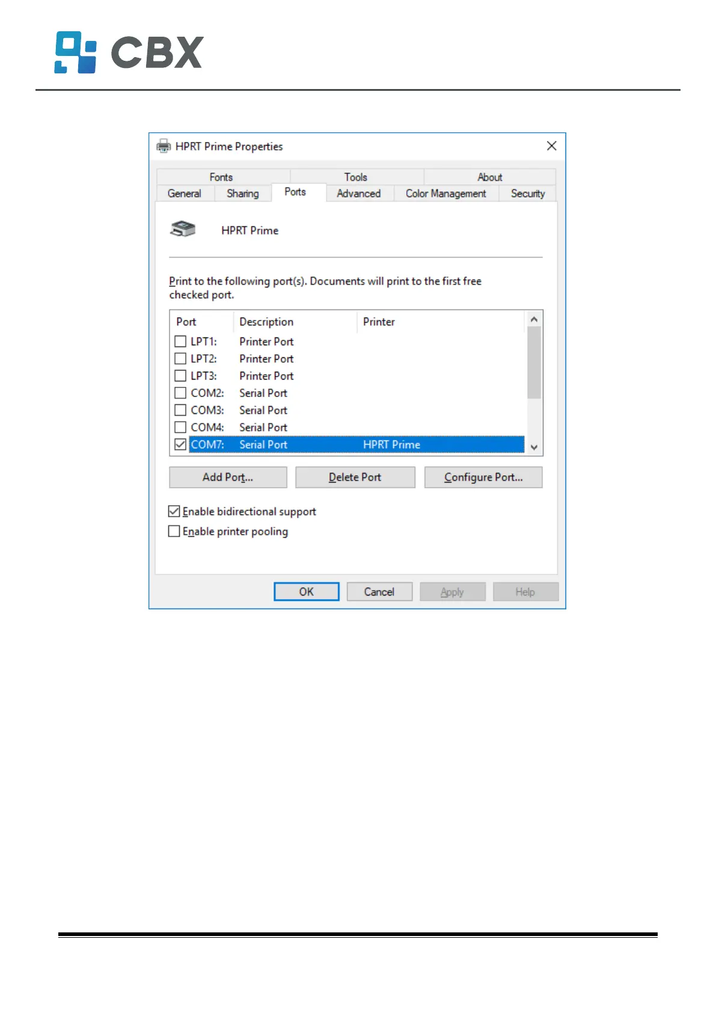
Task: Switch to the General tab
Action: click(x=185, y=193)
